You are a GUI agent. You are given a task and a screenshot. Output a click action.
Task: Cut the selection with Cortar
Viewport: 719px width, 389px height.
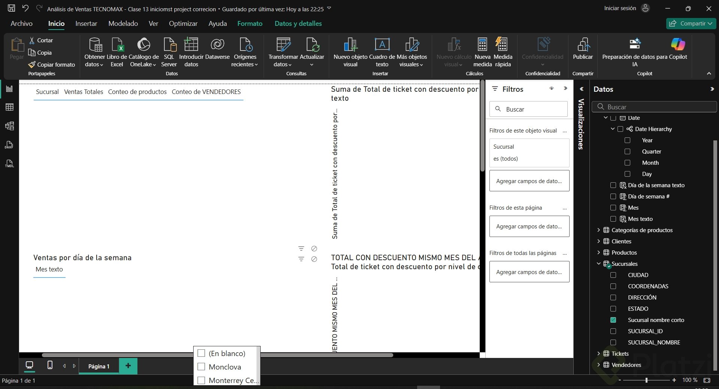(x=41, y=40)
